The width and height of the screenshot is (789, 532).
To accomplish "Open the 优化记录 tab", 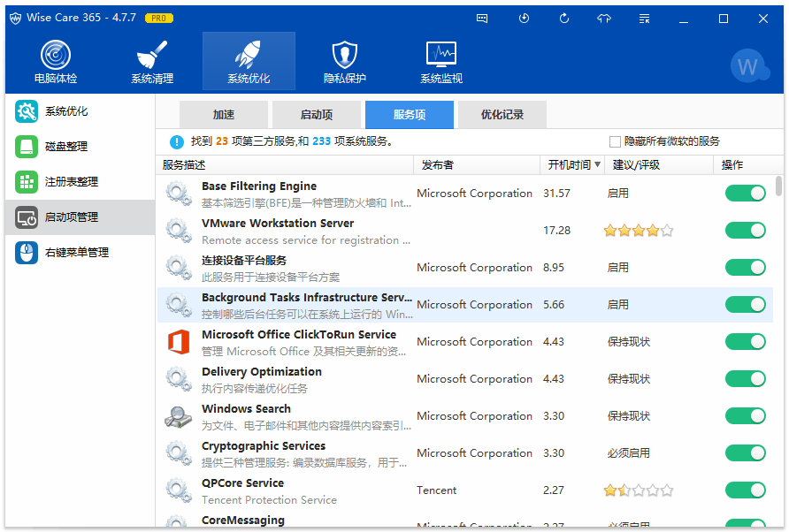I will coord(502,115).
